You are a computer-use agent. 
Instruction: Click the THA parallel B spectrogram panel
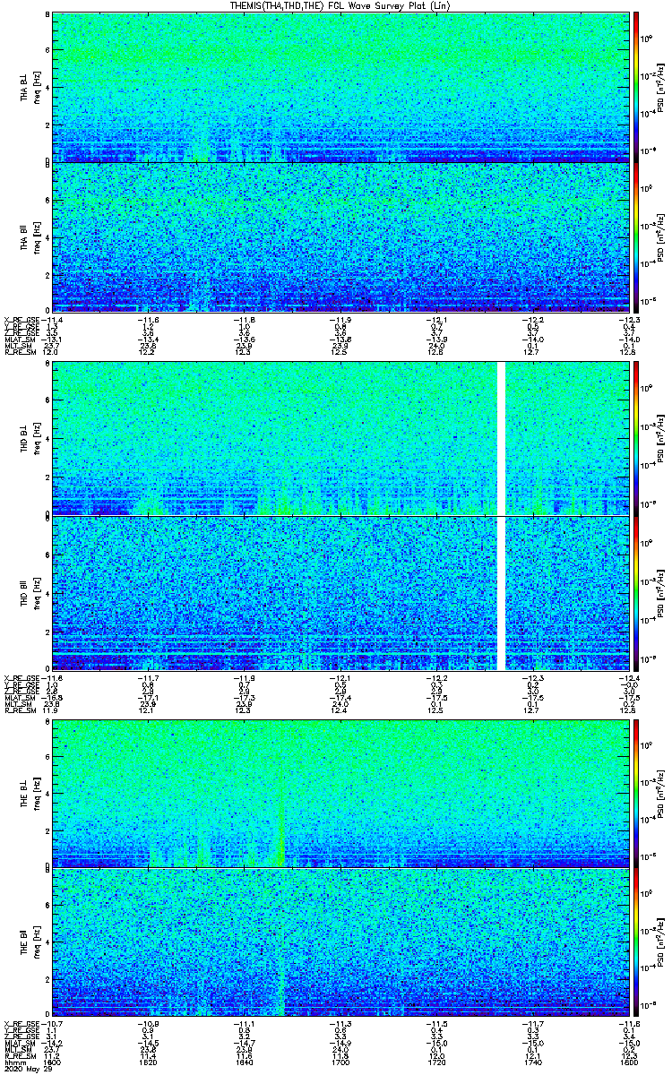[x=340, y=236]
